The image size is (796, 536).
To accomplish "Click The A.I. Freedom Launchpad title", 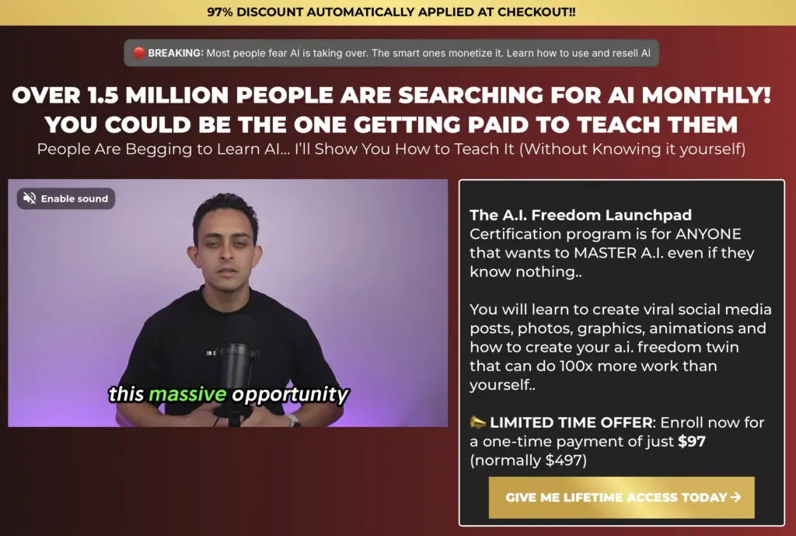I will (580, 215).
